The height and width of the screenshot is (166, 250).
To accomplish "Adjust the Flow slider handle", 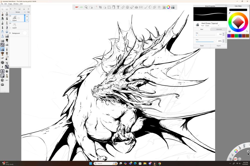I will [x=214, y=42].
